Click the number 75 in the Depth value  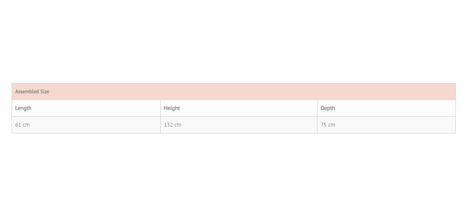tap(324, 125)
